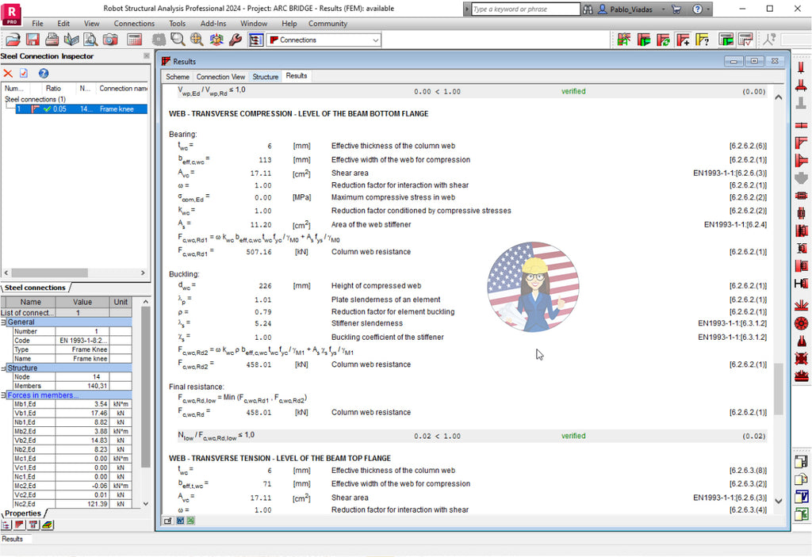Toggle the checkbox beside the red X icon
The image size is (812, 557).
point(23,73)
